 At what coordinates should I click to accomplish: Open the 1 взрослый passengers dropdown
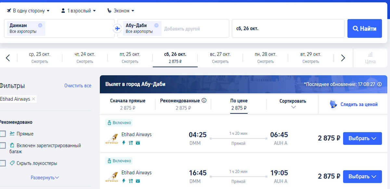[79, 11]
